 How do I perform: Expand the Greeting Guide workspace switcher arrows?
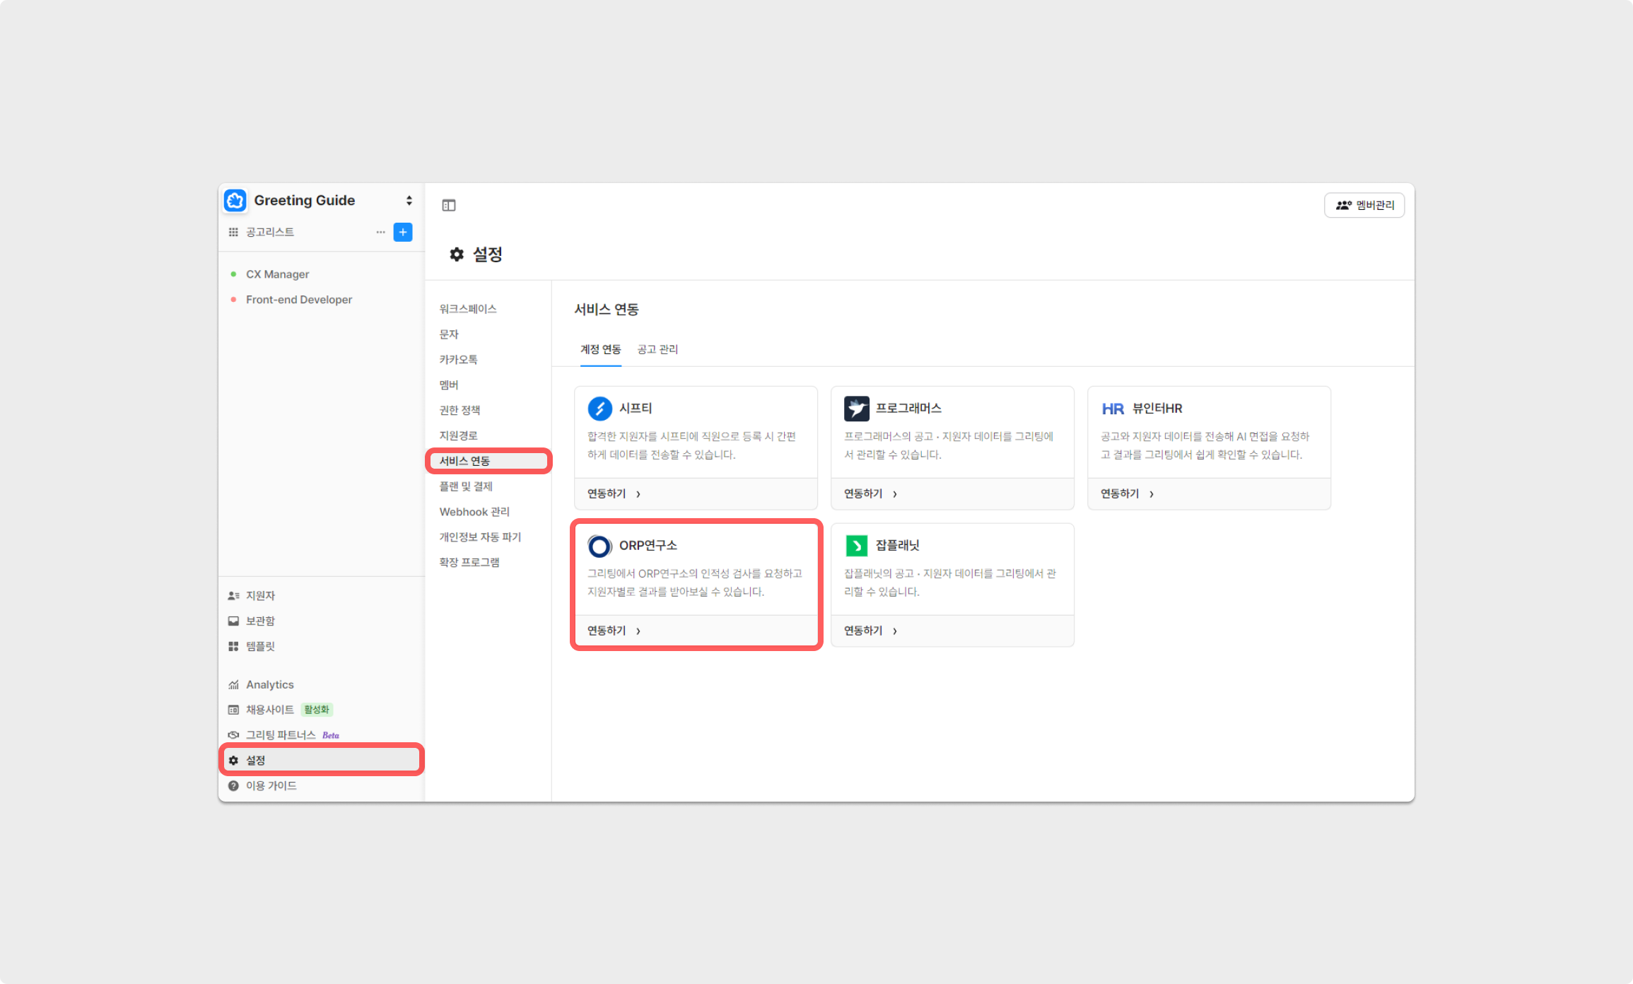click(x=409, y=201)
